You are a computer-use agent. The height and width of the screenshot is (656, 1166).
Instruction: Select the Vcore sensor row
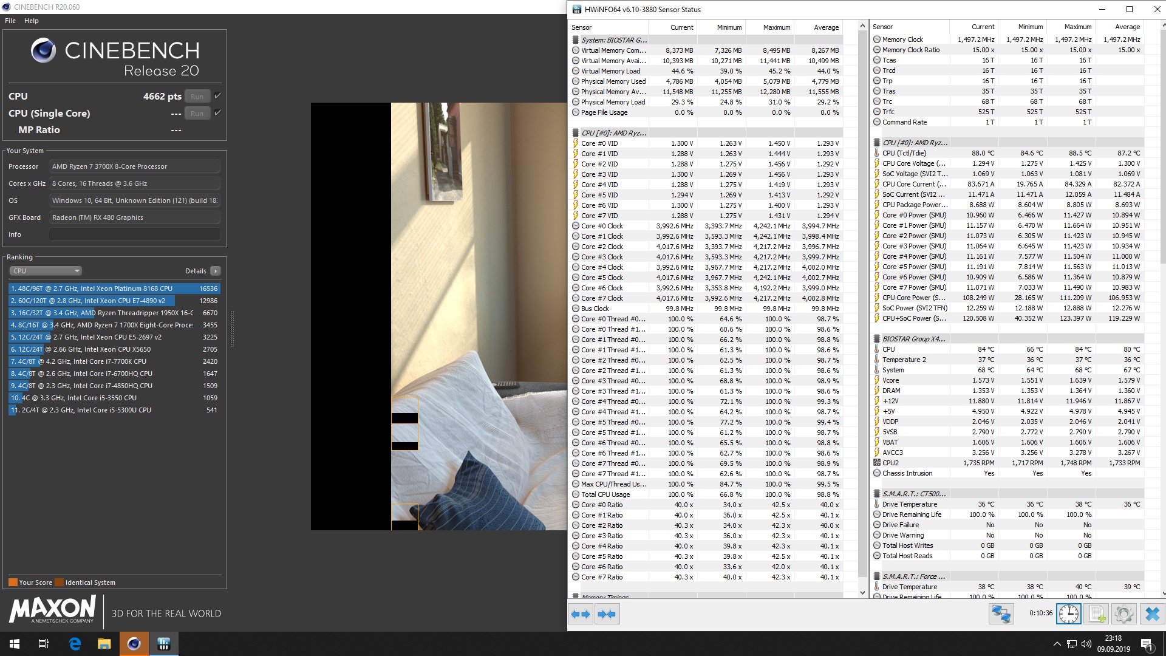coord(1008,380)
